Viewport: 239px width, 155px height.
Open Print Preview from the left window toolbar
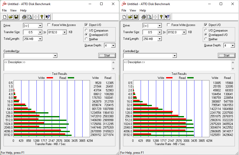pyautogui.click(x=30, y=17)
